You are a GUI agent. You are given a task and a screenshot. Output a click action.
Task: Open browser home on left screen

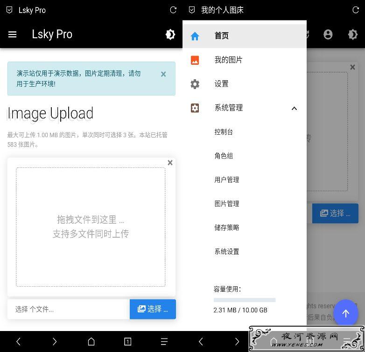pos(91,342)
